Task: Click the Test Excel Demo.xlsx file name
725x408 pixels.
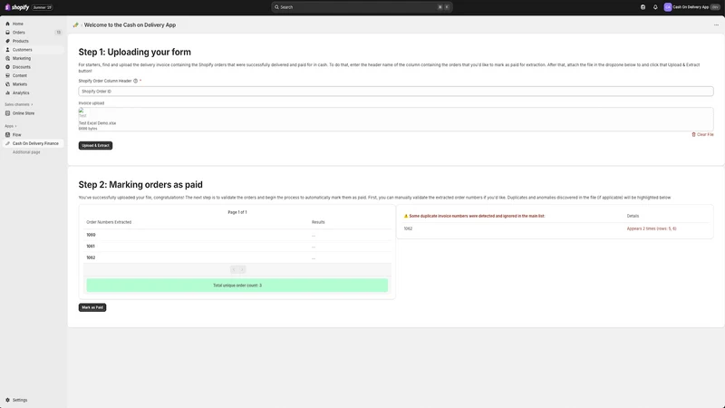Action: [x=97, y=123]
